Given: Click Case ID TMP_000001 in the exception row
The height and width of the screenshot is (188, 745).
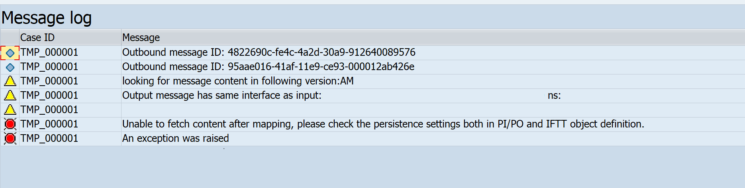Looking at the screenshot, I should coord(49,138).
